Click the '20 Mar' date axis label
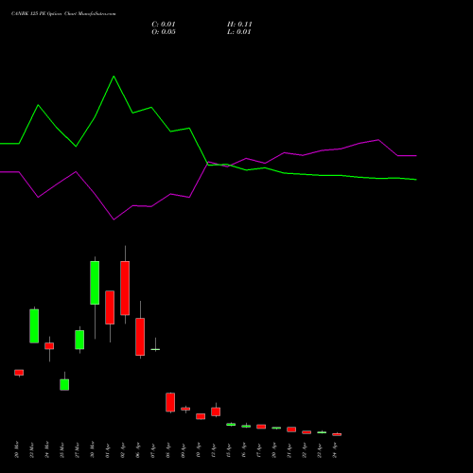The height and width of the screenshot is (473, 473). (17, 449)
